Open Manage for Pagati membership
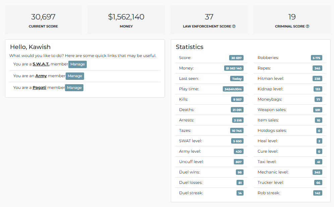Image resolution: width=334 pixels, height=207 pixels. tap(74, 88)
